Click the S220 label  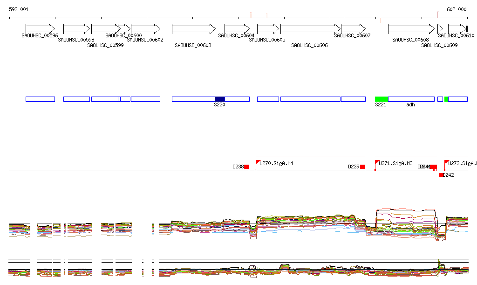coord(219,105)
